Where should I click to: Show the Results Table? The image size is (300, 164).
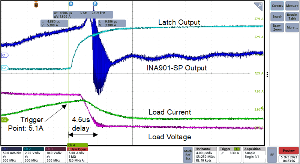click(292, 16)
